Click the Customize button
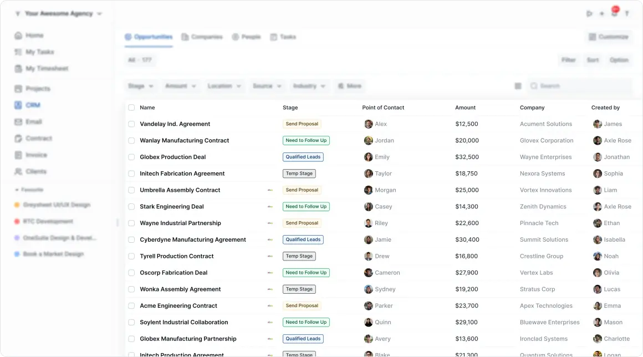Viewport: 643px width, 357px height. coord(609,37)
